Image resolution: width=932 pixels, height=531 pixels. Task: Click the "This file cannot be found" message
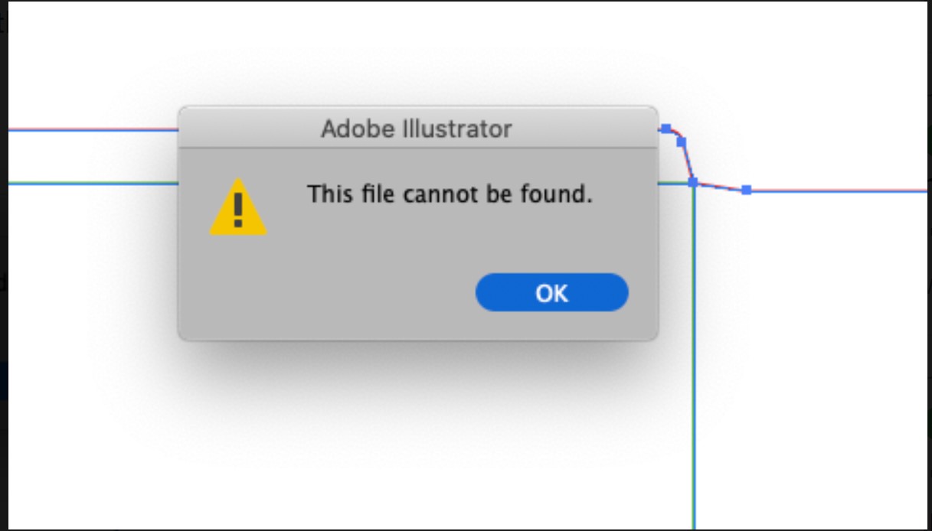(450, 194)
